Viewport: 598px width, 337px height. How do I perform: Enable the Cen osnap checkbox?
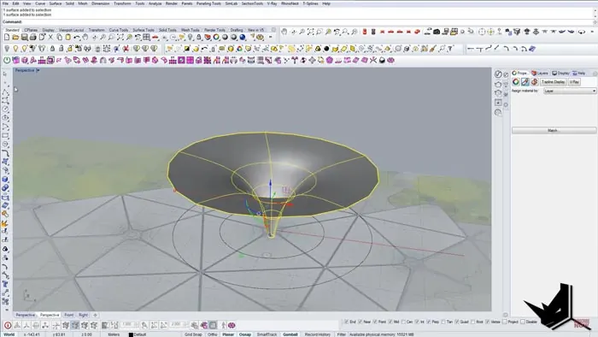[403, 322]
